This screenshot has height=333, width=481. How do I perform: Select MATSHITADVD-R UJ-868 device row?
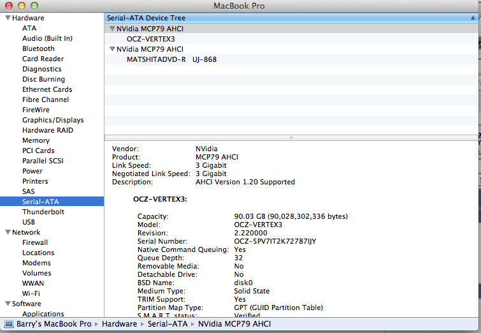tap(171, 59)
